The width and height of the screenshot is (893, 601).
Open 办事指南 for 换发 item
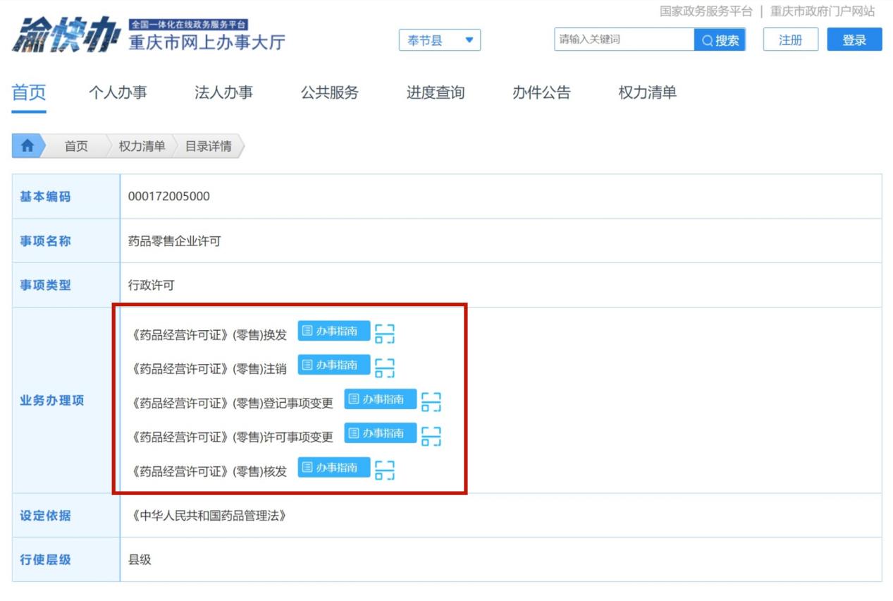333,331
